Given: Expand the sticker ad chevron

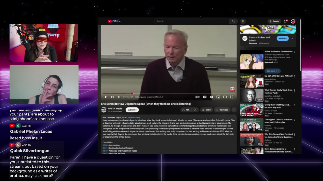Looking at the screenshot, I should click(x=292, y=38).
